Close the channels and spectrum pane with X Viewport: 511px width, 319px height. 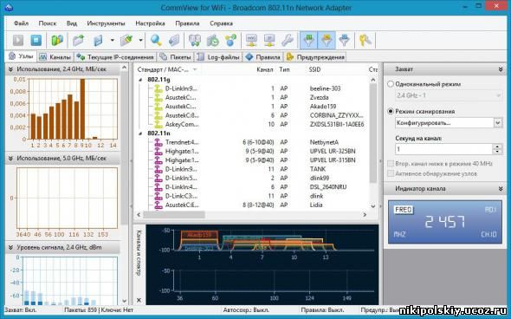tap(139, 300)
